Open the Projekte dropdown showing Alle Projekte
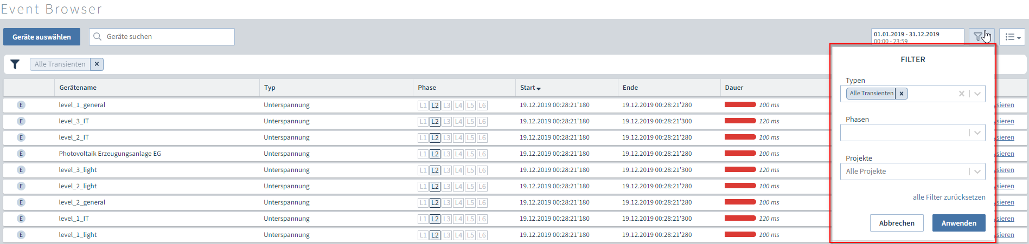 click(x=977, y=172)
